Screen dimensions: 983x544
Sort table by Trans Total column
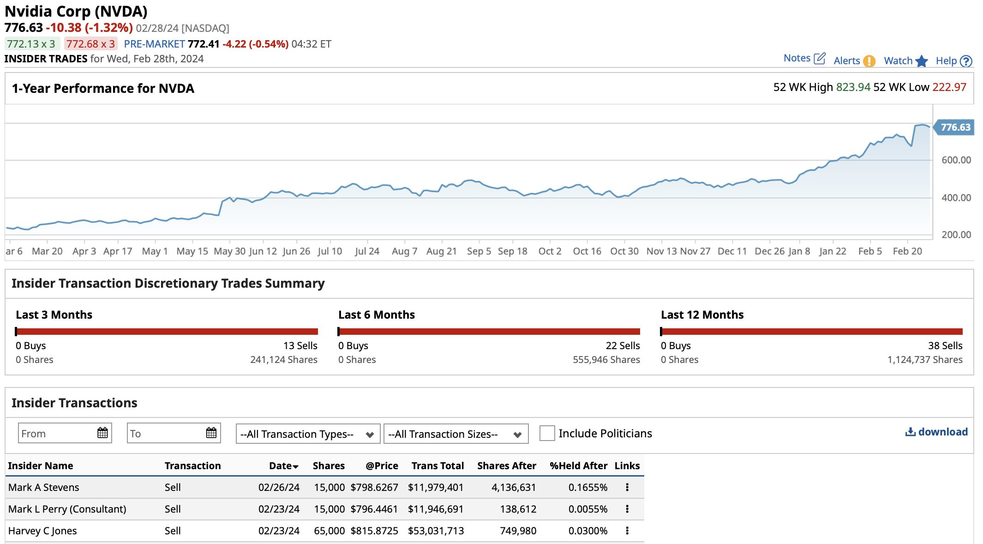(437, 465)
